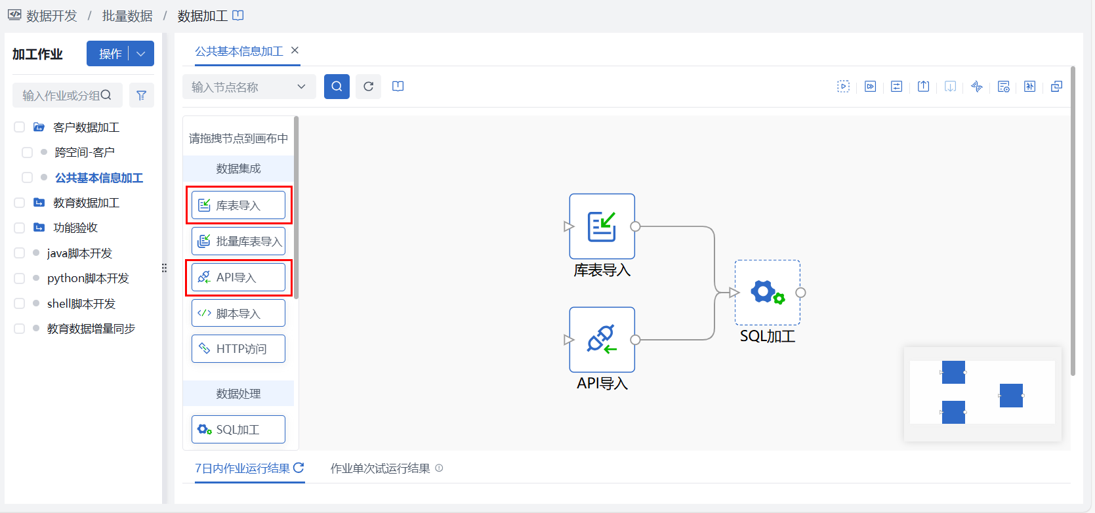Image resolution: width=1095 pixels, height=513 pixels.
Task: Collapse the 客户数据加工 folder
Action: pos(39,127)
